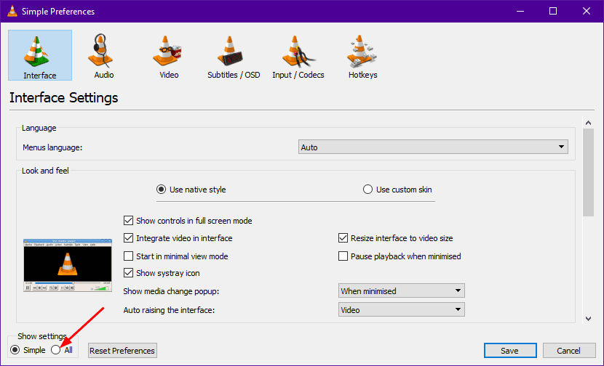
Task: Click the Show media change popup label
Action: tap(171, 291)
